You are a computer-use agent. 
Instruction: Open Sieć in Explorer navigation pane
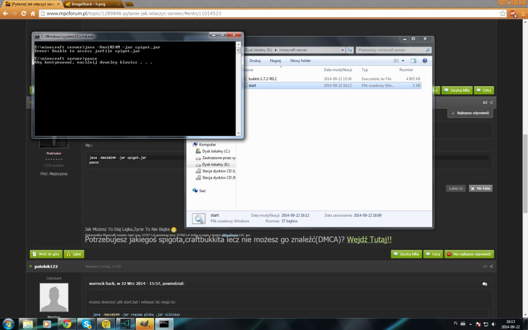tap(199, 191)
